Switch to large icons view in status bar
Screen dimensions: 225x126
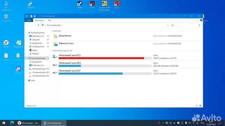pos(200,105)
